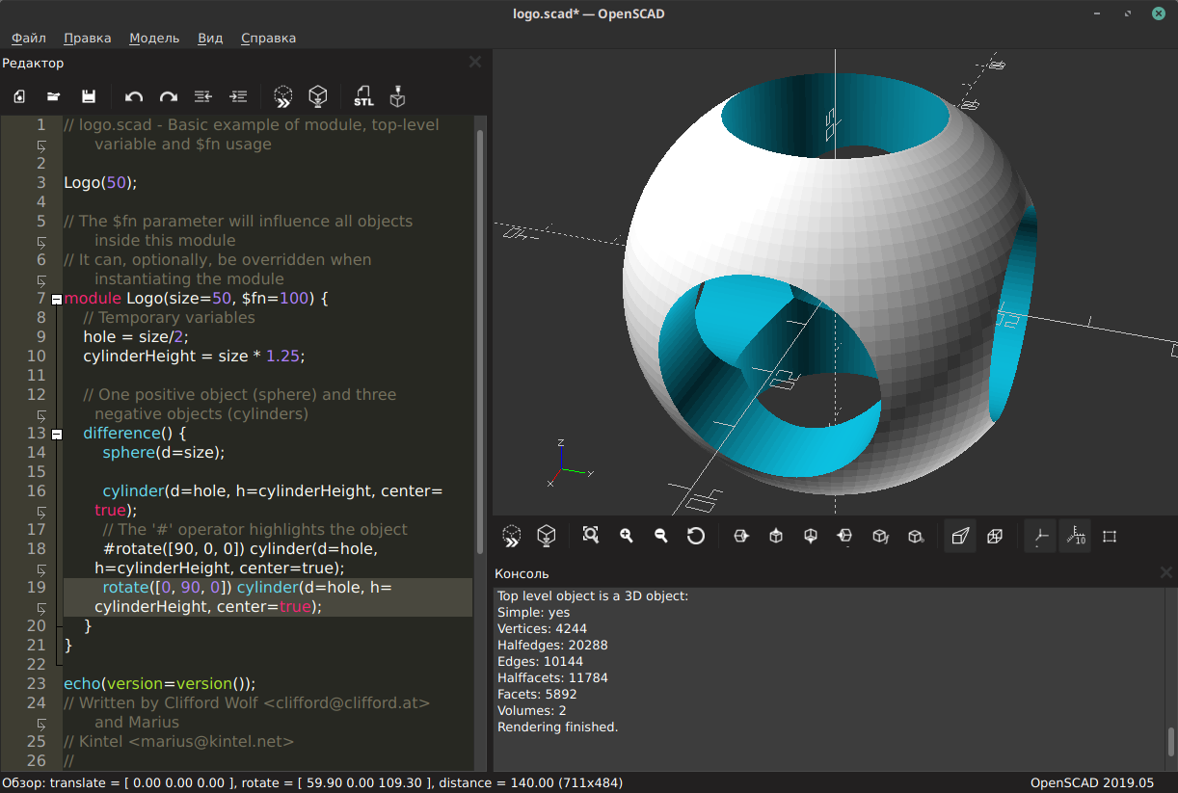1178x793 pixels.
Task: Click the 'sphere(d=size);' code line
Action: pyautogui.click(x=163, y=452)
